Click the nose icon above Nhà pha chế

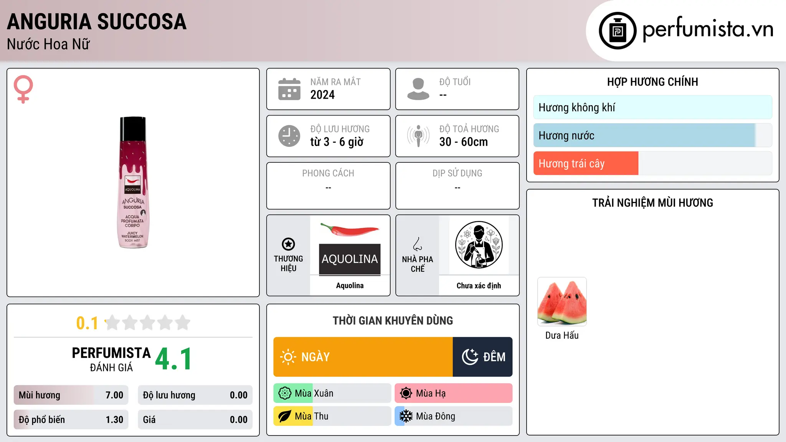click(418, 244)
